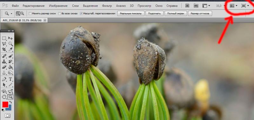Screen dimensions: 254x120
Task: Open the 3D menu
Action: click(132, 6)
